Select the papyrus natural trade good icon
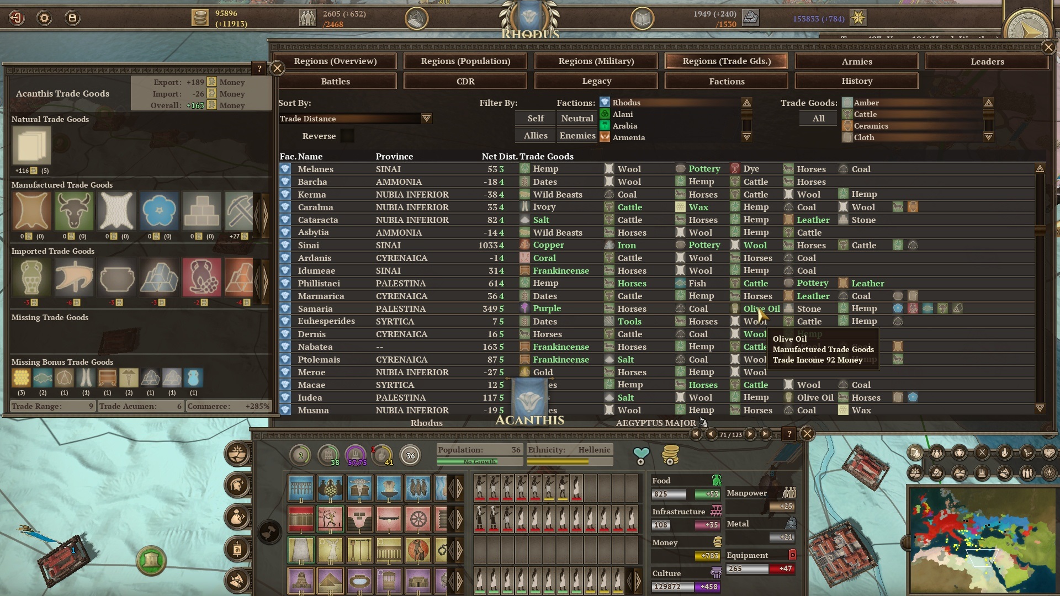Viewport: 1060px width, 596px height. coord(31,146)
